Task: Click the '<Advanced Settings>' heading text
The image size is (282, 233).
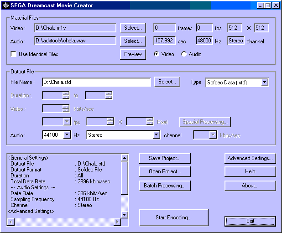Action: tap(31, 211)
